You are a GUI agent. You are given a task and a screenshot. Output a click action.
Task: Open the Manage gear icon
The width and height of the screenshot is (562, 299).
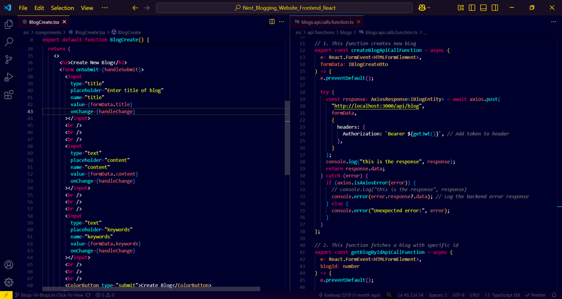pyautogui.click(x=8, y=282)
